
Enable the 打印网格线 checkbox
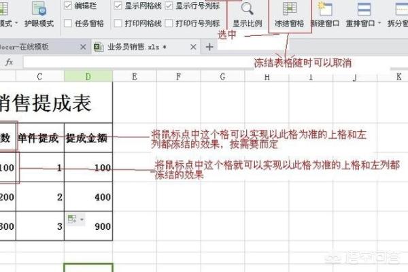(118, 23)
